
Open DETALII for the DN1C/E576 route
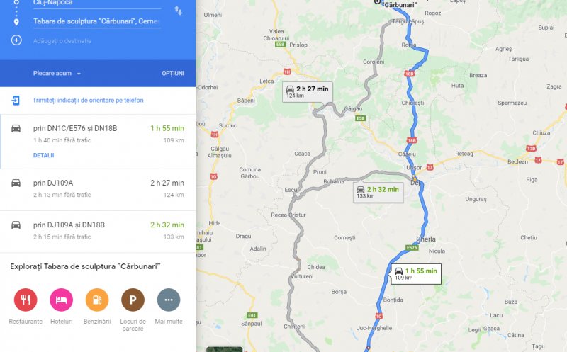[x=44, y=155]
